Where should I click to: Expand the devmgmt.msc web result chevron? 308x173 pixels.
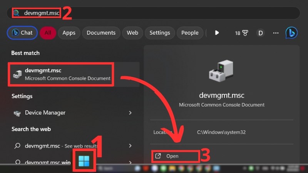(x=130, y=146)
